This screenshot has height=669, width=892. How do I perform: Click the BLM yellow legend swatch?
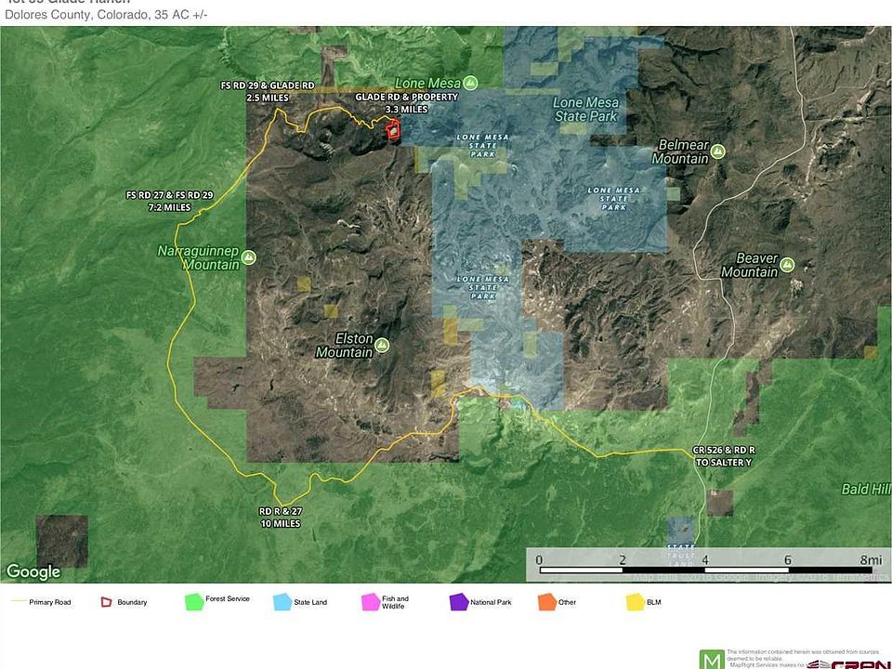(x=636, y=602)
